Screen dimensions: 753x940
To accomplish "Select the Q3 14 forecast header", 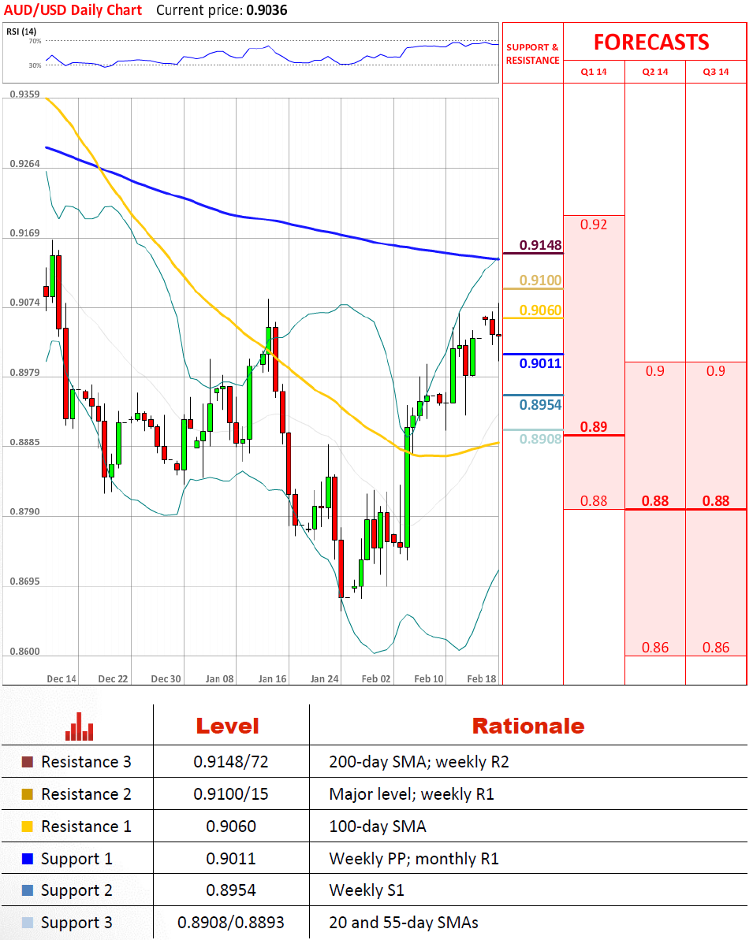I will pos(716,72).
